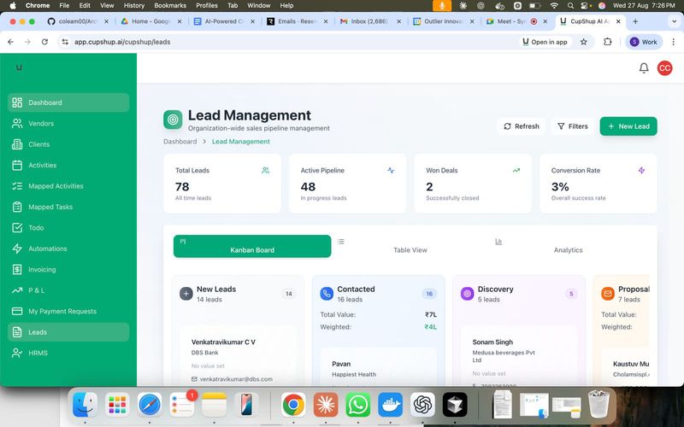Go to Clients page

click(68, 144)
